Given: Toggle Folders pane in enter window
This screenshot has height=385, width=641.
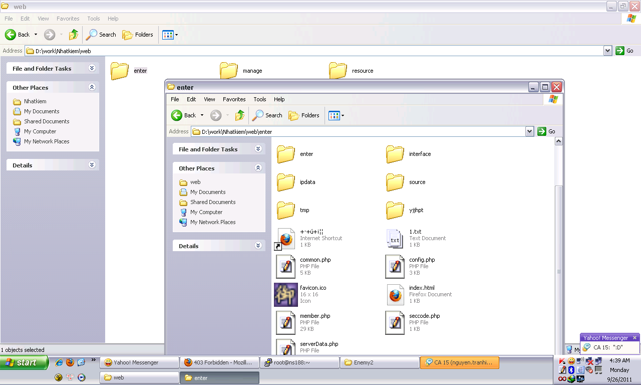Looking at the screenshot, I should (304, 115).
